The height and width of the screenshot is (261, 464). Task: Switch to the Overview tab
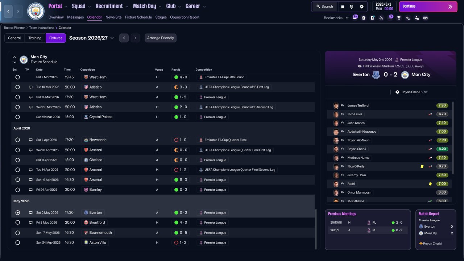click(56, 17)
